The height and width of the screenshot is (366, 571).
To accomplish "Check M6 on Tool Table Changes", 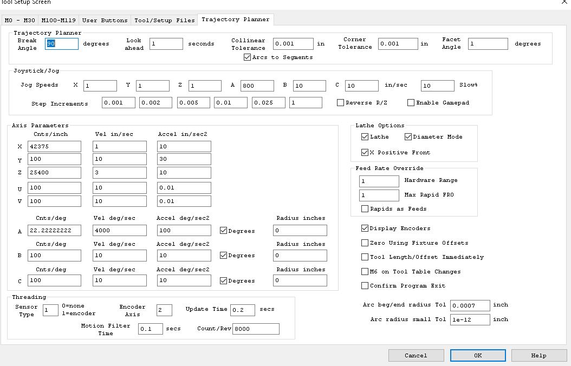I will point(365,272).
